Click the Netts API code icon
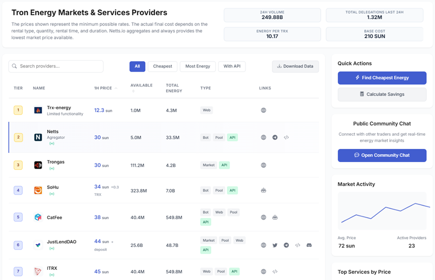This screenshot has height=280, width=435. coord(286,137)
